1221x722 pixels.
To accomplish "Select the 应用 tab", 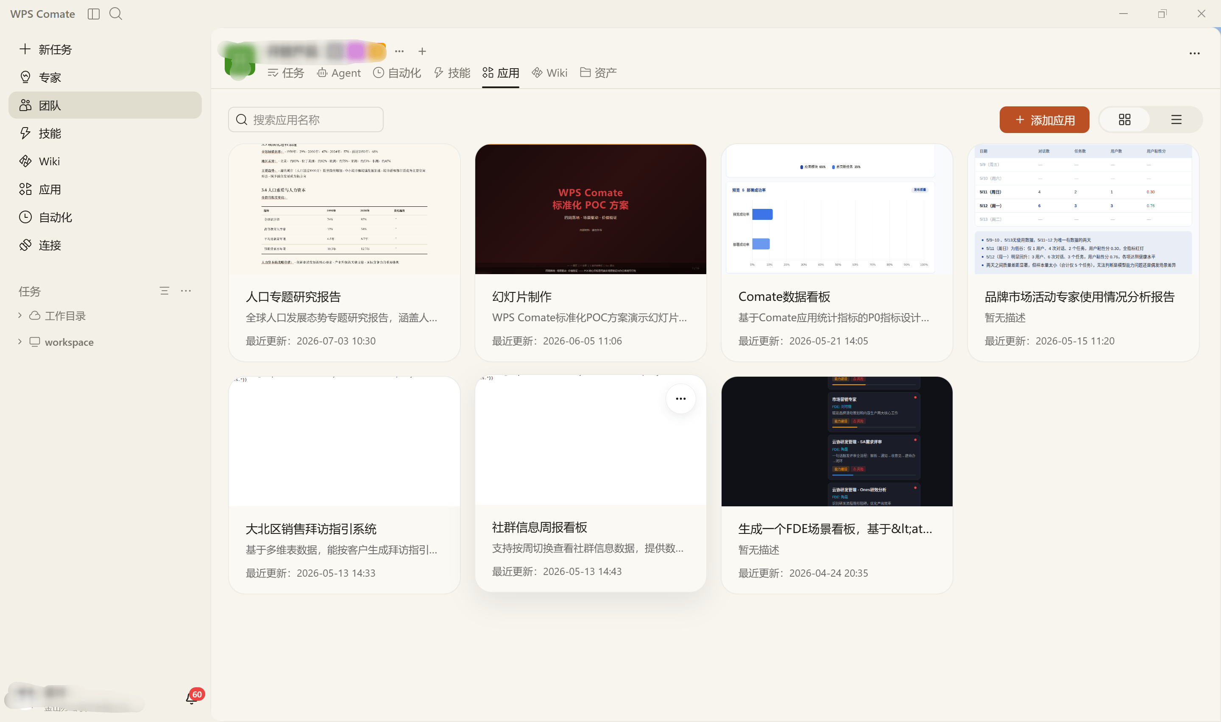I will pyautogui.click(x=501, y=73).
